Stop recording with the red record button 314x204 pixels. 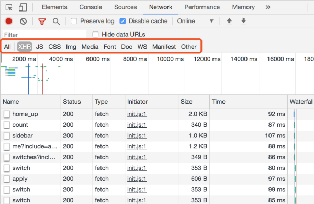tap(8, 21)
